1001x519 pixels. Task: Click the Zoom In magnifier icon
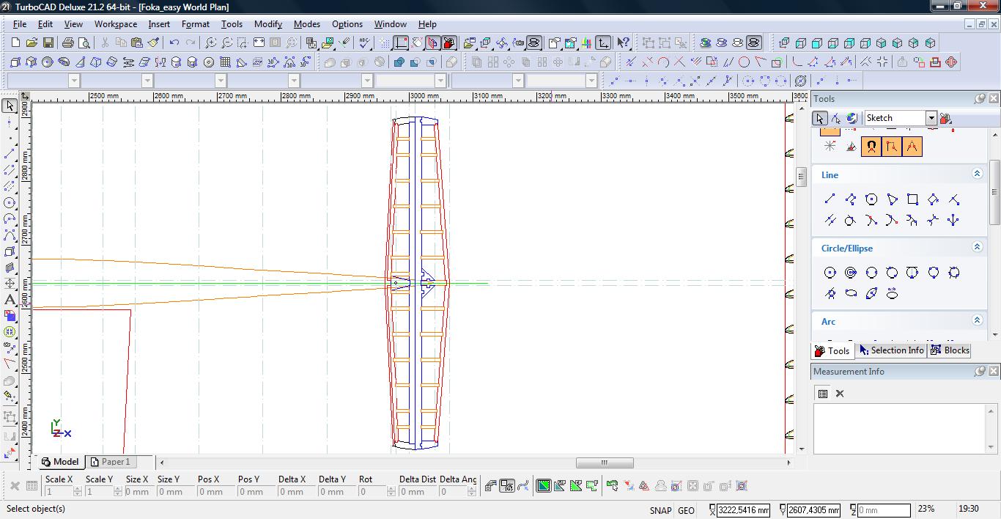pos(211,43)
